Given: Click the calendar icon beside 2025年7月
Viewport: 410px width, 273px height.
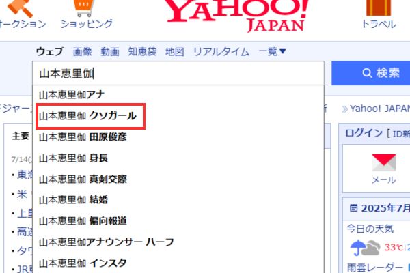Looking at the screenshot, I should pos(353,208).
